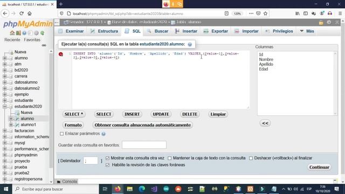
Task: Toggle Firefox reader view icon
Action: 226,13
